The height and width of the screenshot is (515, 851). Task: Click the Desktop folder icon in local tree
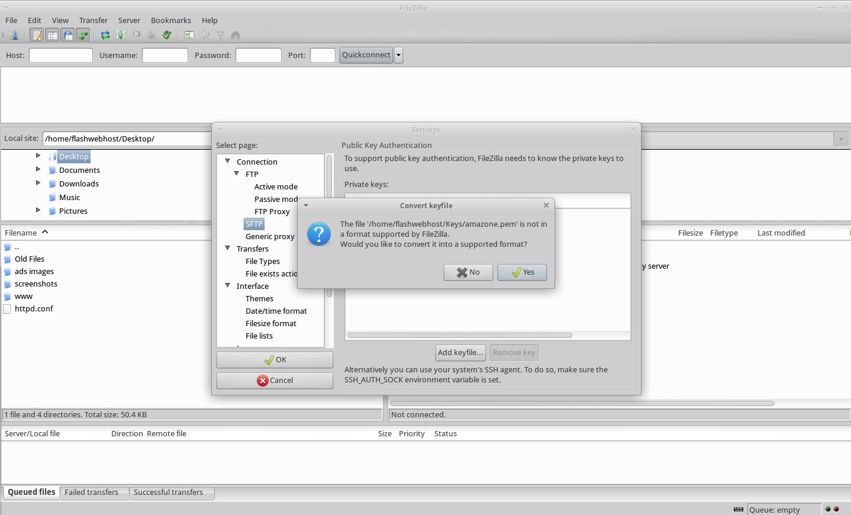[52, 156]
